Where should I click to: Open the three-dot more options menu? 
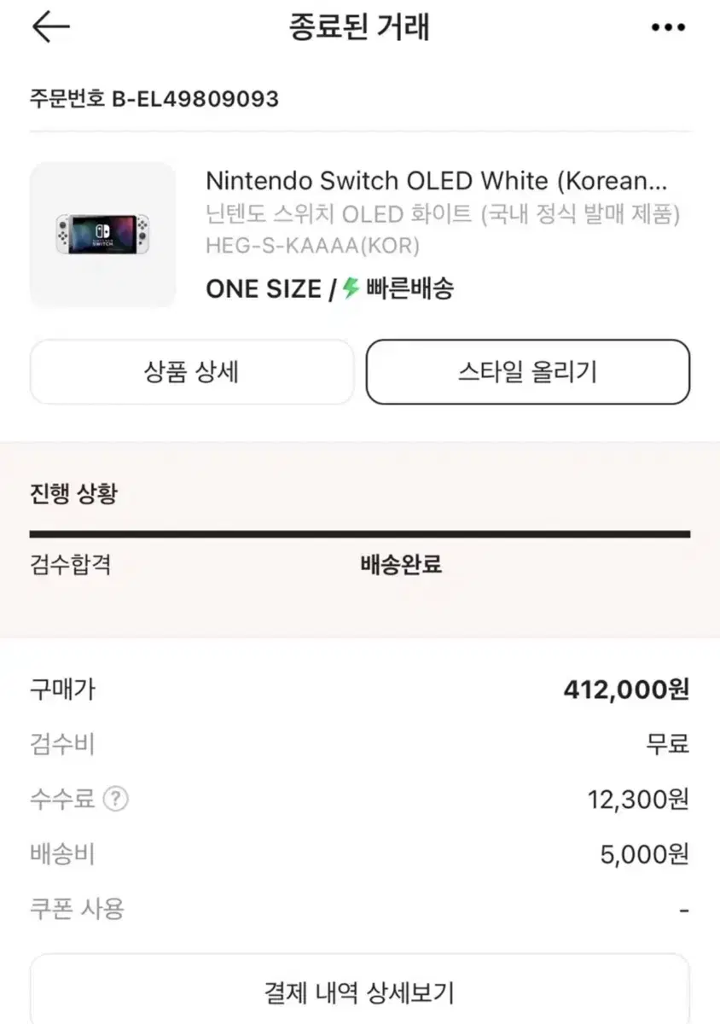[x=667, y=27]
